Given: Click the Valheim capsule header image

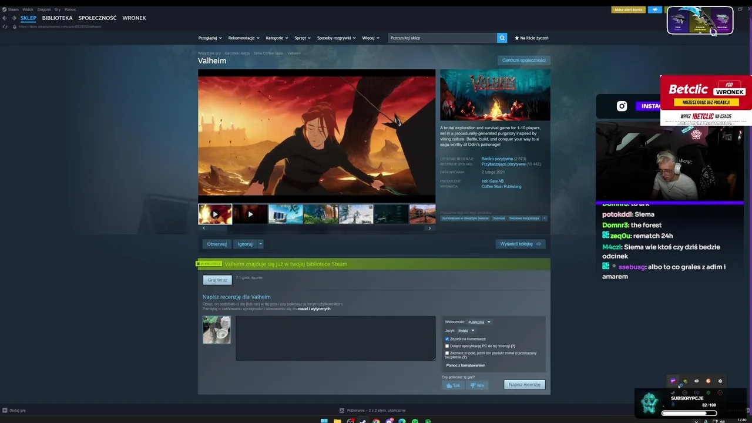Looking at the screenshot, I should tap(495, 95).
